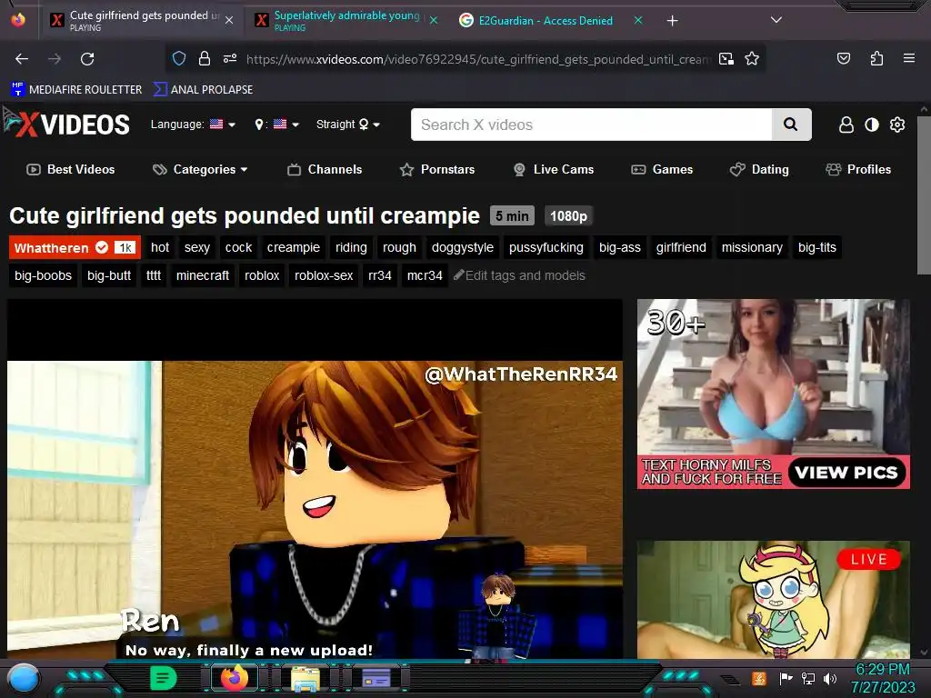Click the '5 min' duration badge
The image size is (931, 698).
[x=512, y=216]
